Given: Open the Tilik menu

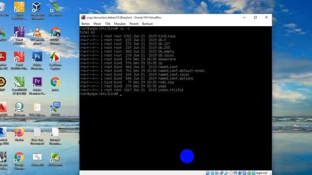Looking at the screenshot, I should click(x=108, y=24).
